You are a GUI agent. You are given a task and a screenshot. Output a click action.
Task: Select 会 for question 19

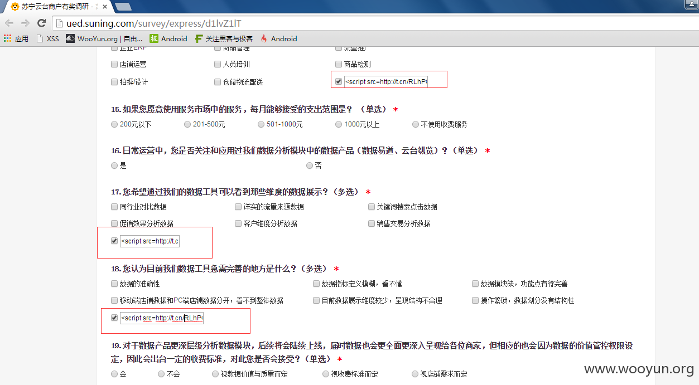point(114,374)
